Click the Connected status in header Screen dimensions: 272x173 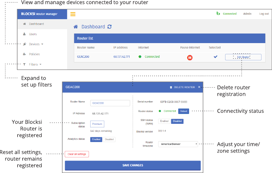point(230,13)
